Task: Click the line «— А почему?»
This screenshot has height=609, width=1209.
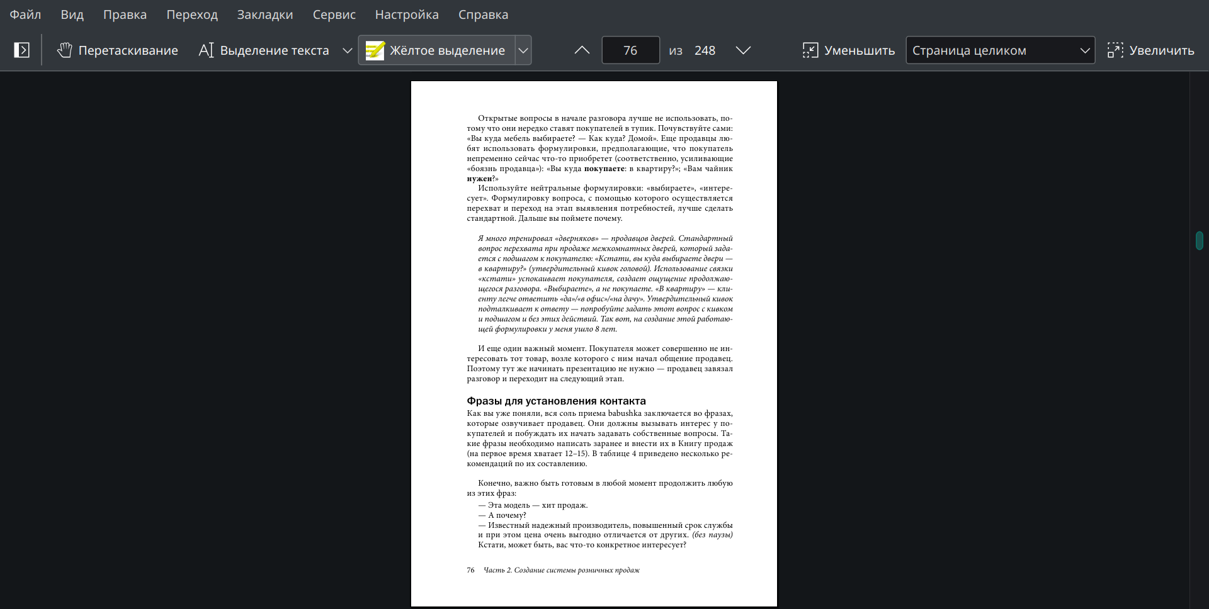Action: (x=502, y=515)
